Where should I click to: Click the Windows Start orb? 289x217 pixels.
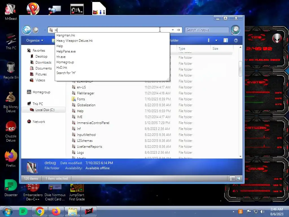pyautogui.click(x=8, y=211)
